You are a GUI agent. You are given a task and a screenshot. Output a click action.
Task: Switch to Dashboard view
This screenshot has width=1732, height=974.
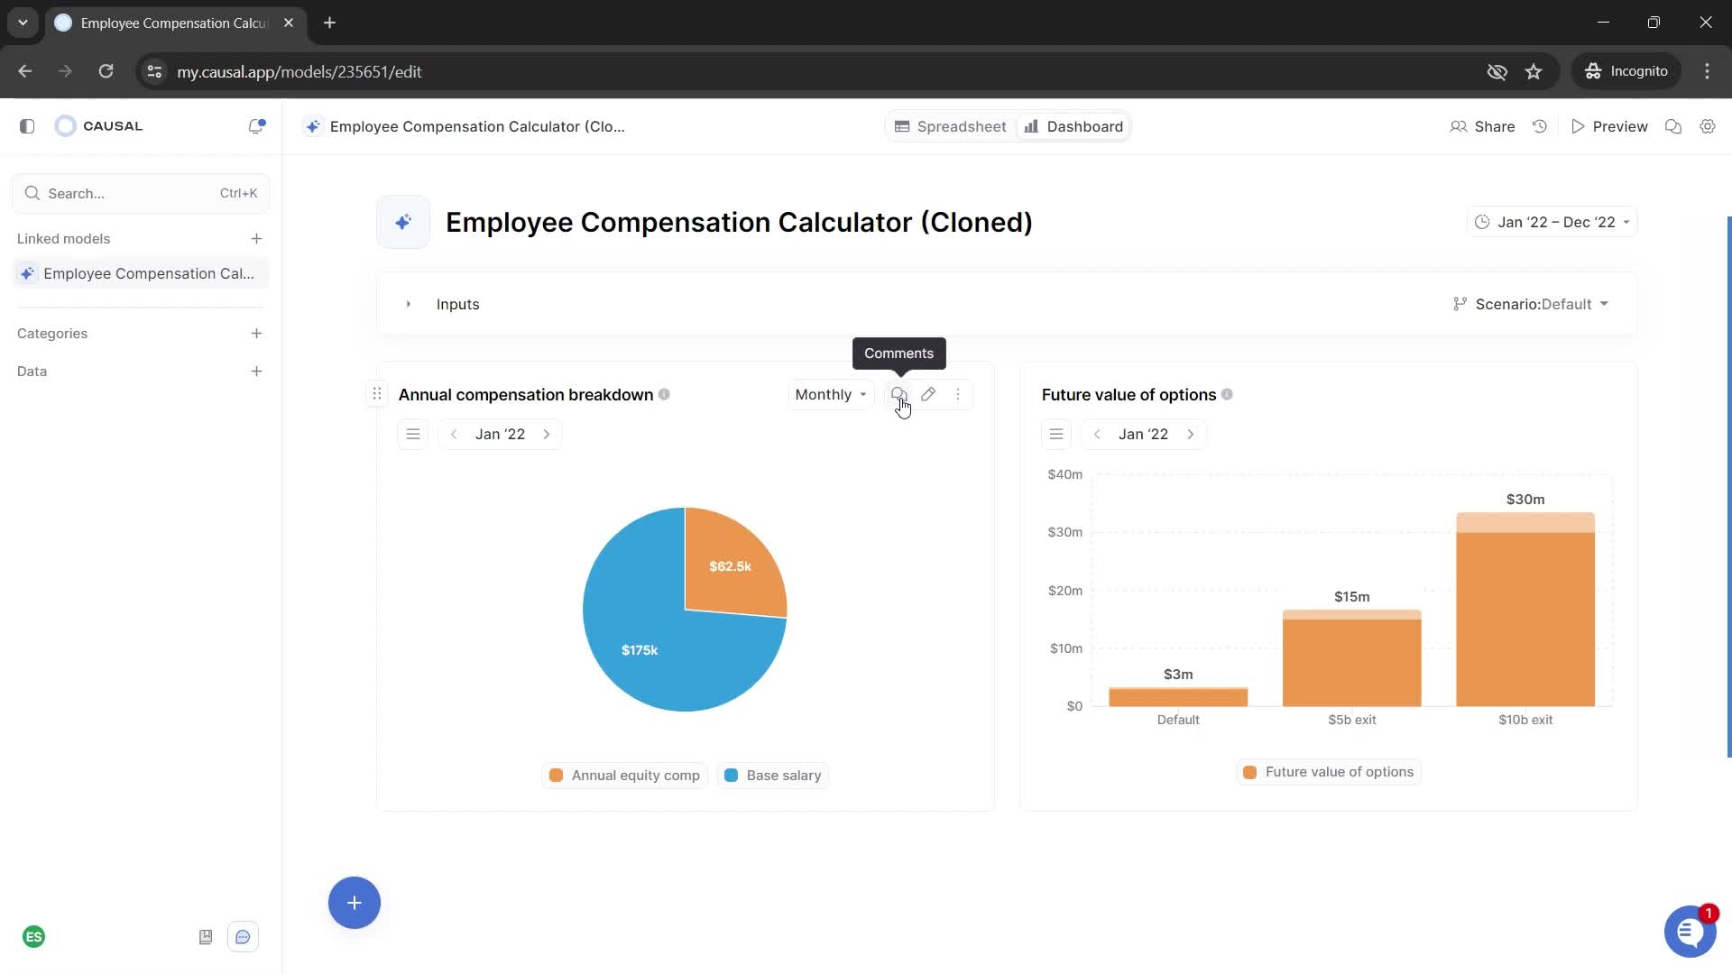tap(1073, 126)
